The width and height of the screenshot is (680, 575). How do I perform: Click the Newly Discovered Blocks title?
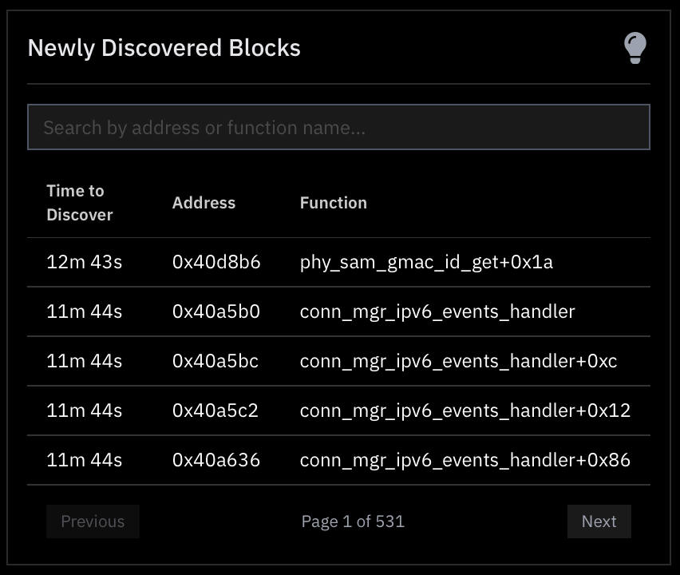click(x=164, y=48)
